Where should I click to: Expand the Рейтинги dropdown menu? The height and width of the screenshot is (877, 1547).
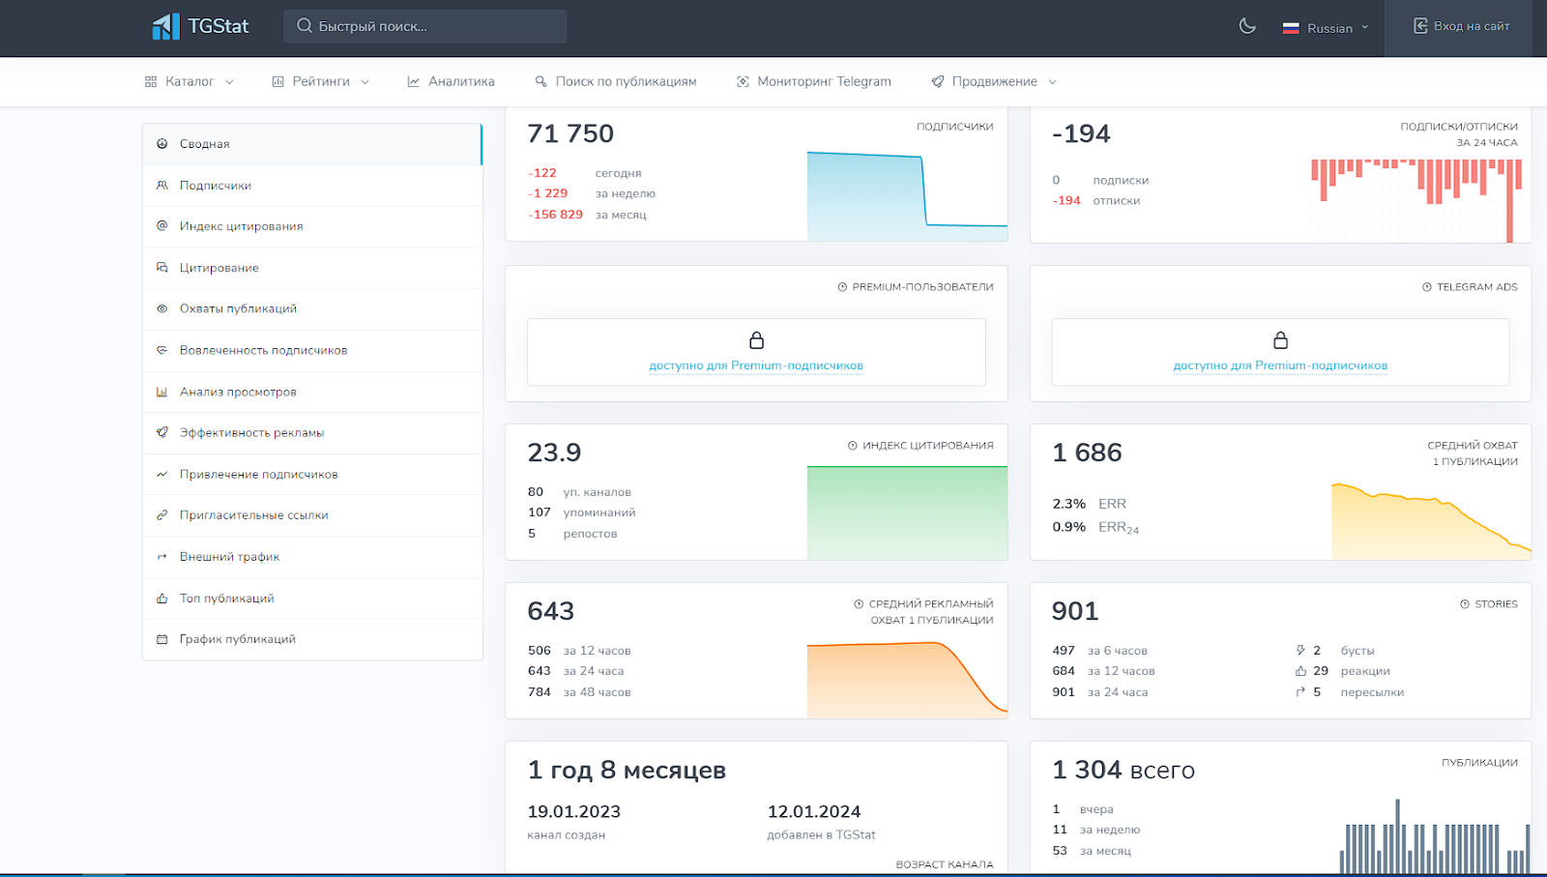pos(321,82)
